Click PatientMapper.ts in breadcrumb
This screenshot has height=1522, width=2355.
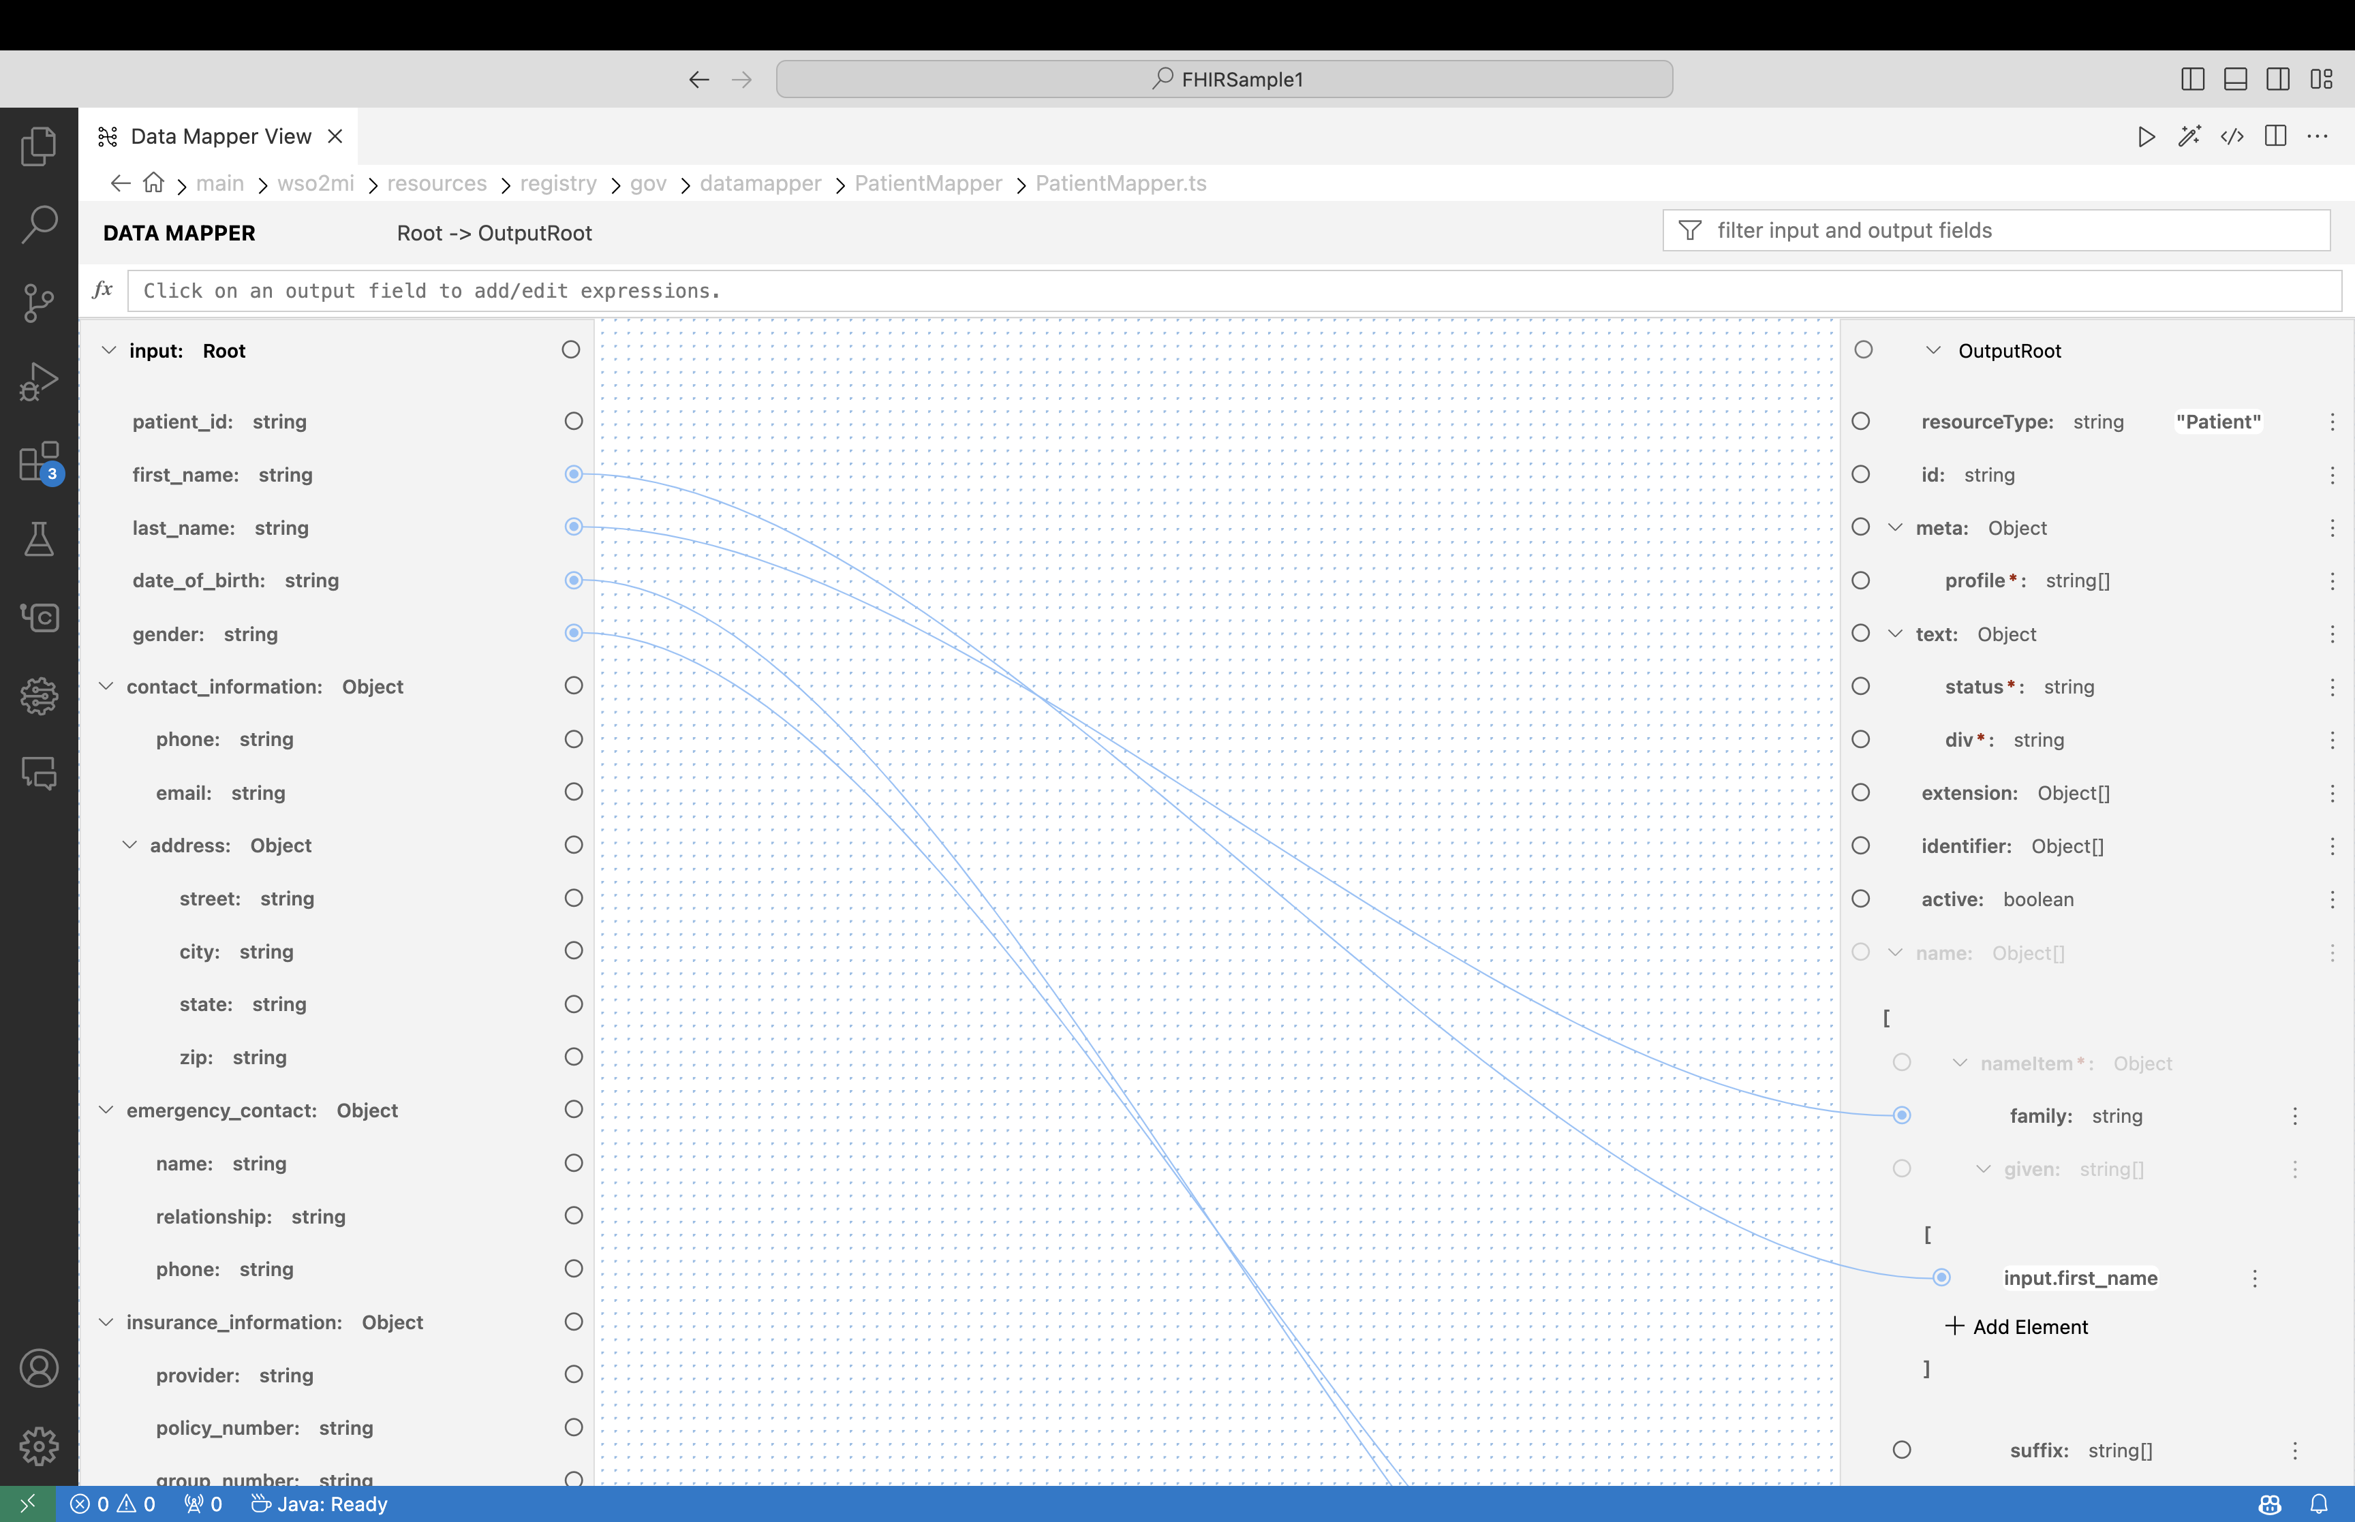pos(1121,183)
